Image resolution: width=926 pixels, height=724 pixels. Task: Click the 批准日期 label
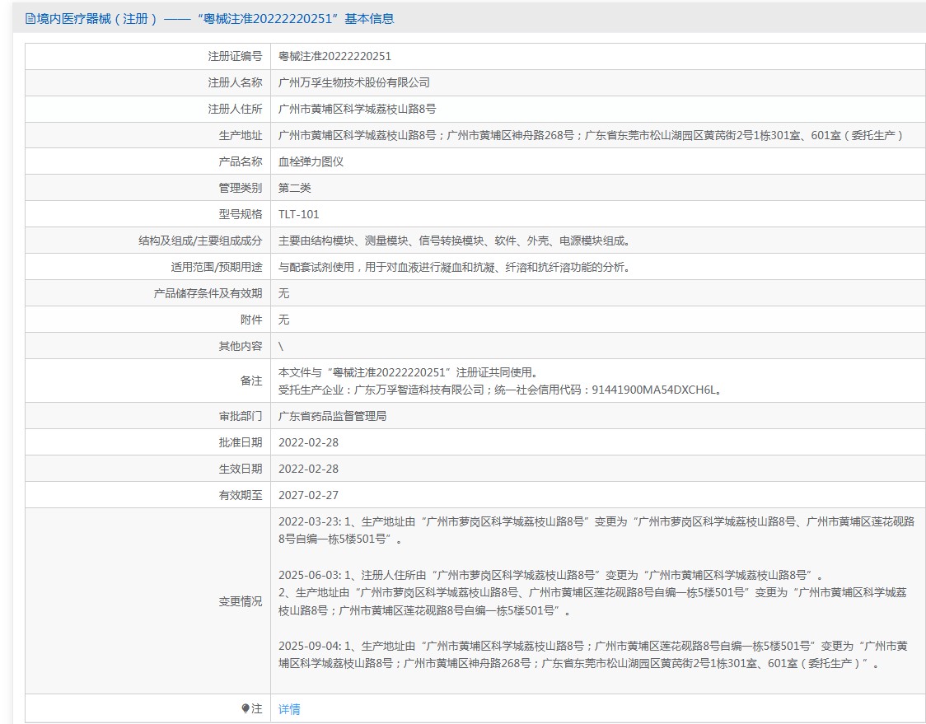241,442
